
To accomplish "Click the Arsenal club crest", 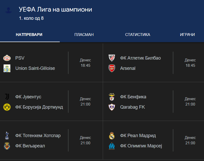I will point(112,68).
